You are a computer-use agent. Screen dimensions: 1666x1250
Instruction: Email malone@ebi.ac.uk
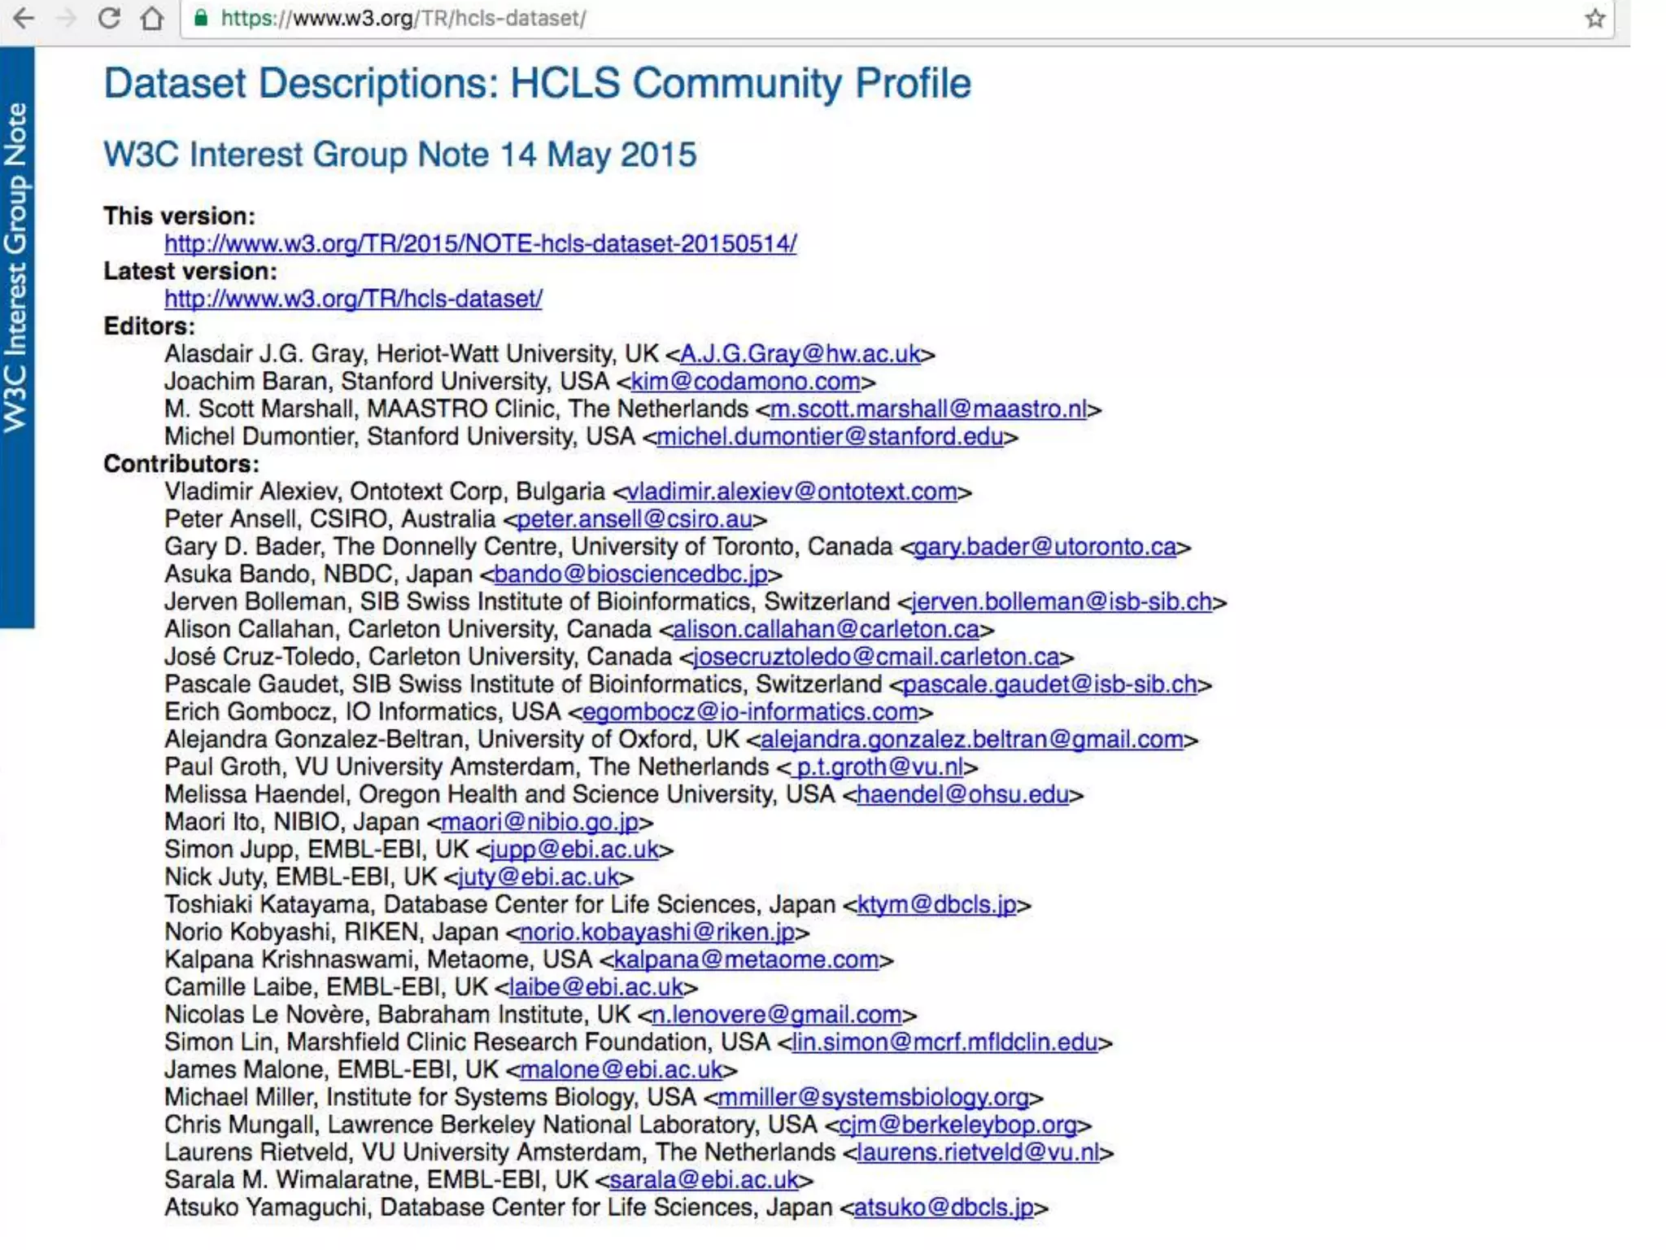(621, 1071)
